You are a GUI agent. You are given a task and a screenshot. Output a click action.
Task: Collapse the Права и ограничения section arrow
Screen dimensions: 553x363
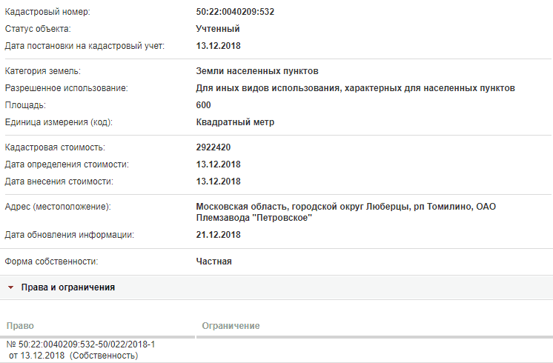click(x=10, y=287)
